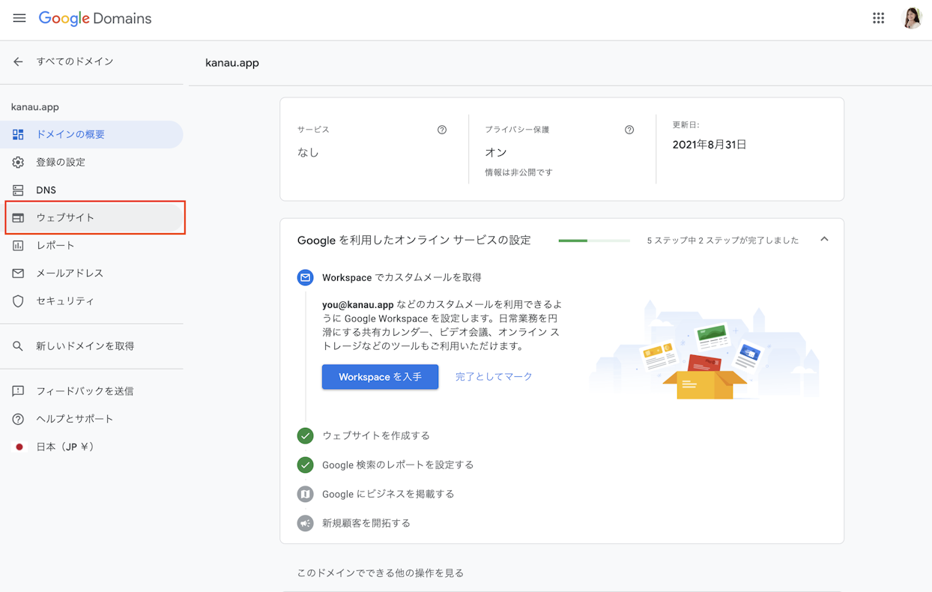
Task: Open the ウェブサイト sidebar item
Action: pyautogui.click(x=65, y=217)
